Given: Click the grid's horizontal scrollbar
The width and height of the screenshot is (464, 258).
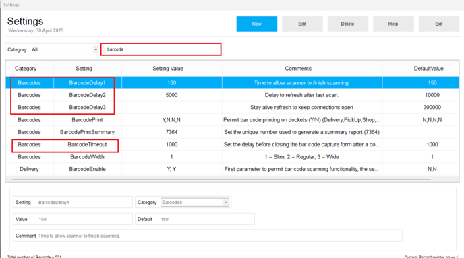Looking at the screenshot, I should 221,179.
